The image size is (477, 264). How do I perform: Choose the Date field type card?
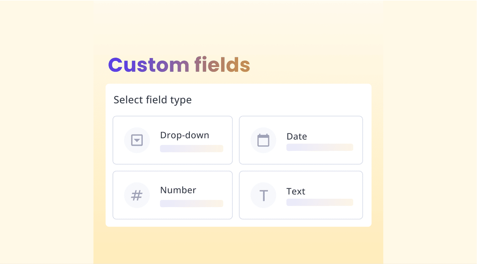(x=301, y=140)
